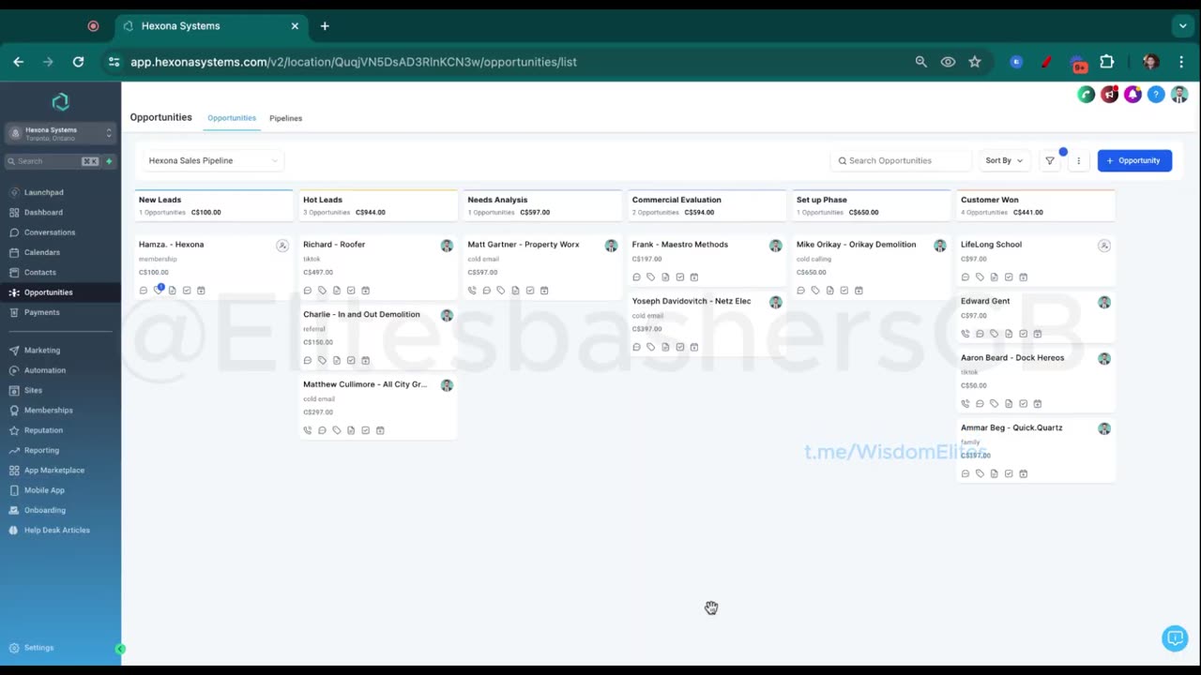This screenshot has height=675, width=1201.
Task: Open Payments section in sidebar
Action: coord(41,312)
